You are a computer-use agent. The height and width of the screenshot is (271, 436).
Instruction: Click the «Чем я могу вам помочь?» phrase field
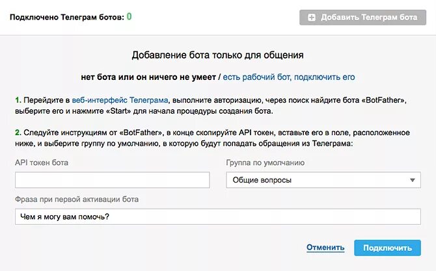[x=217, y=216]
